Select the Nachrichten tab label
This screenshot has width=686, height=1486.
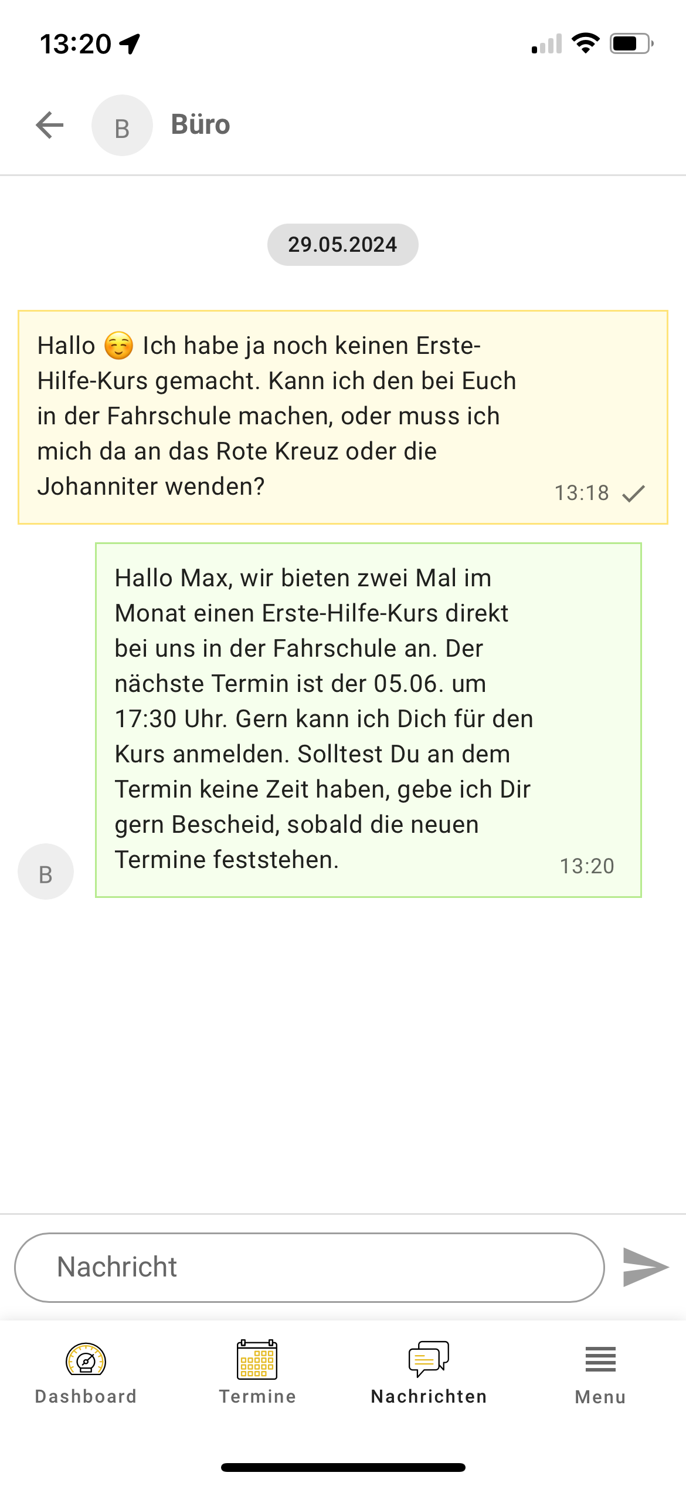click(x=429, y=1397)
